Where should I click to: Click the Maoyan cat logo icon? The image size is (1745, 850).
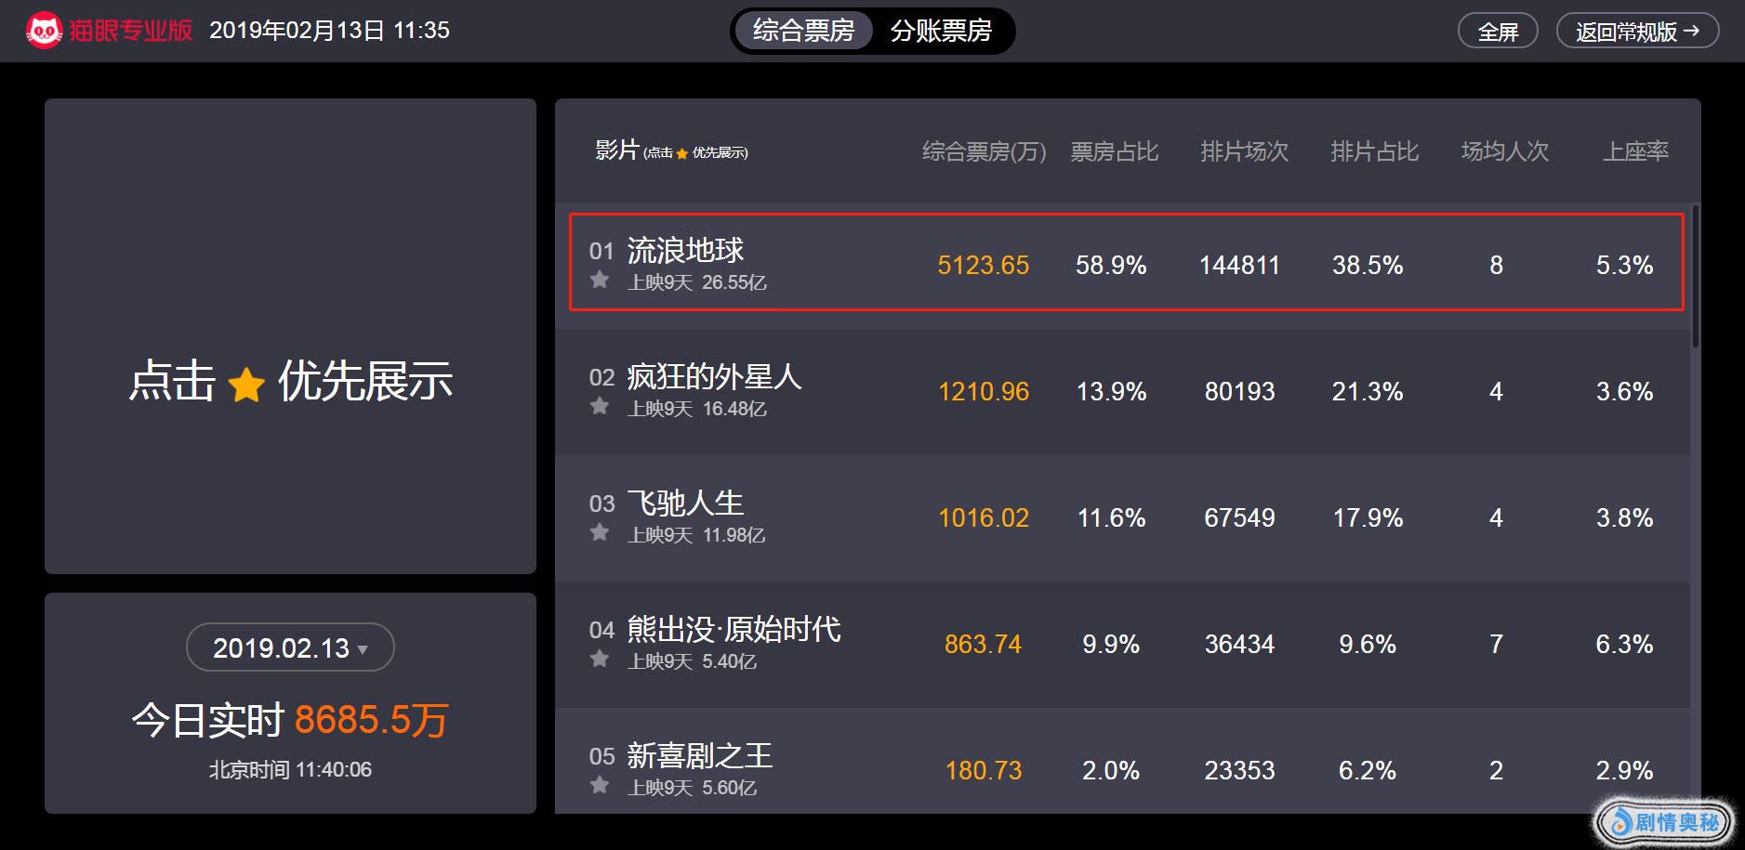point(44,31)
